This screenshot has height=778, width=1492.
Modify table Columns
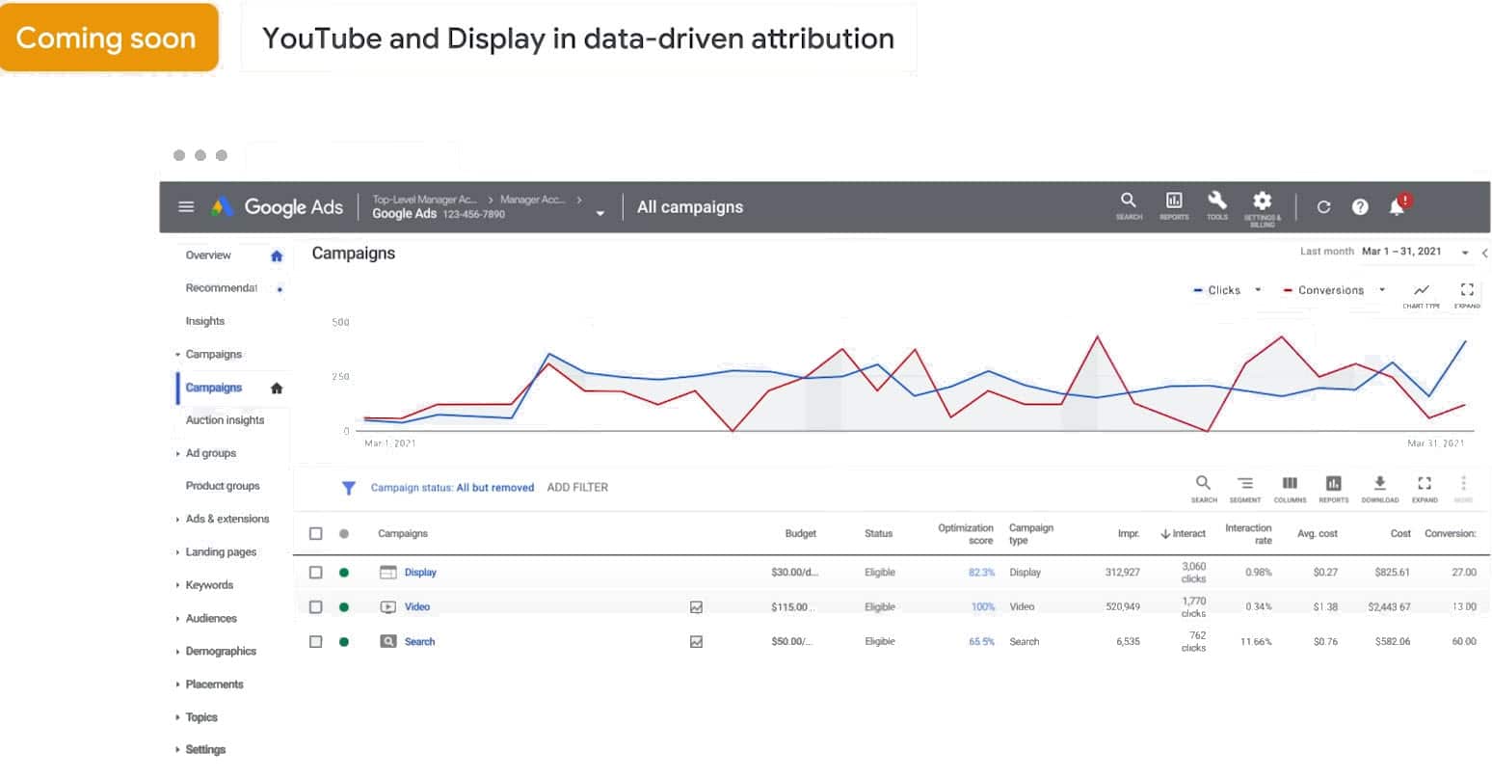coord(1290,488)
